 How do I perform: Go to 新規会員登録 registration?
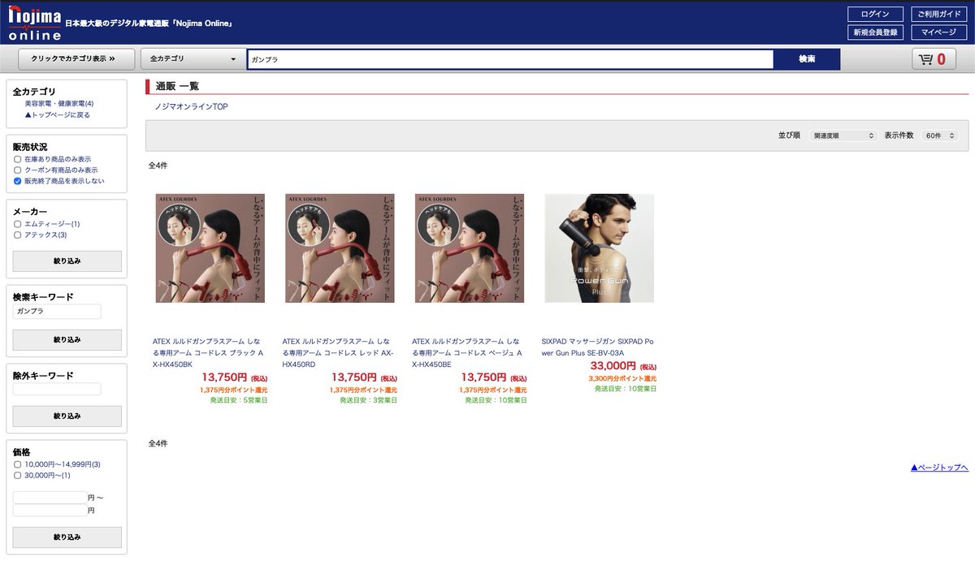click(x=875, y=32)
